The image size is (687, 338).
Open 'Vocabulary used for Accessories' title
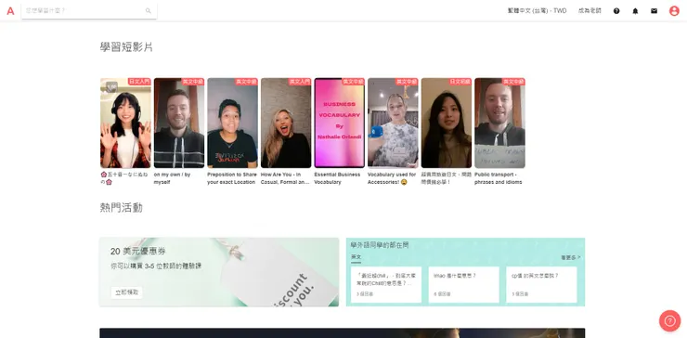pos(392,178)
